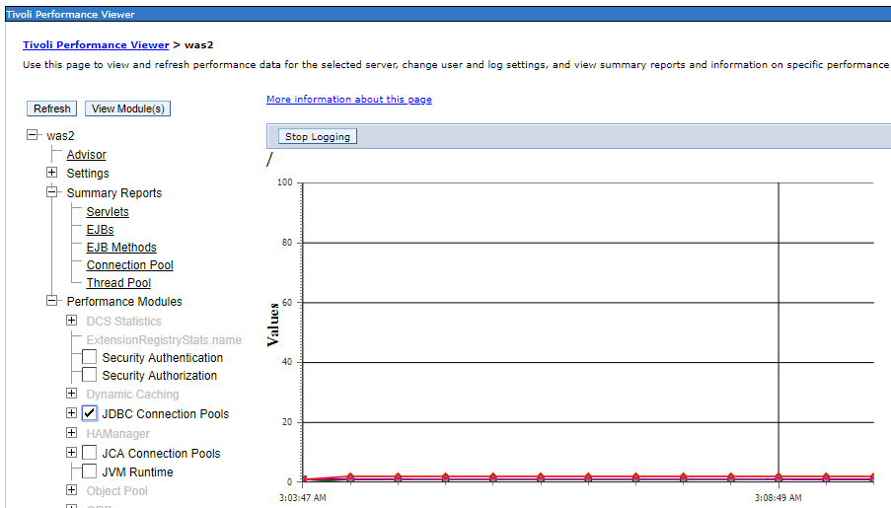
Task: Select the Performance Modules tree label
Action: (124, 302)
